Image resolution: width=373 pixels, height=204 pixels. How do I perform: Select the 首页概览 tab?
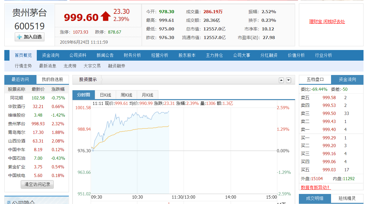pos(24,55)
